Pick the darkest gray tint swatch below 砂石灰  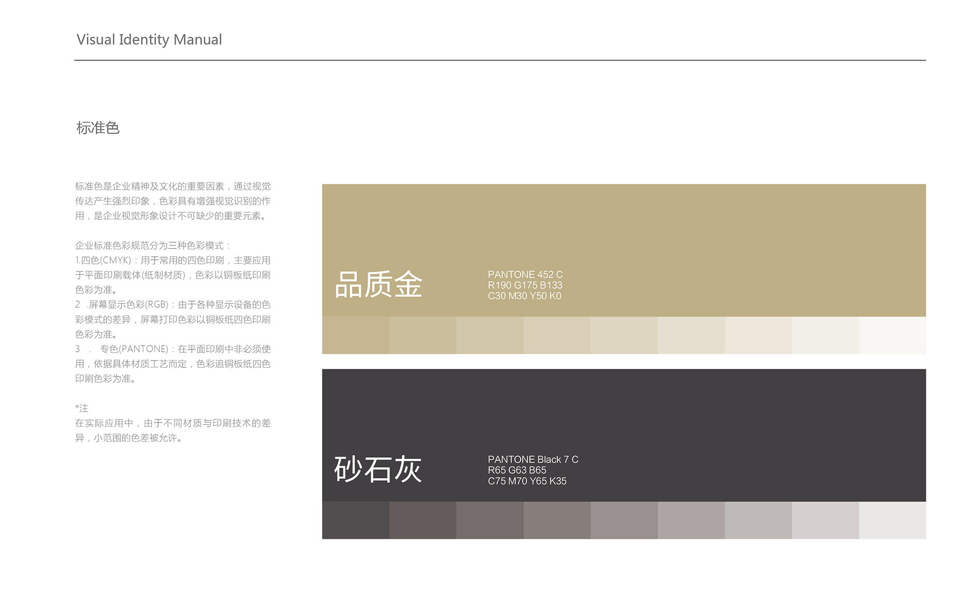pos(356,520)
